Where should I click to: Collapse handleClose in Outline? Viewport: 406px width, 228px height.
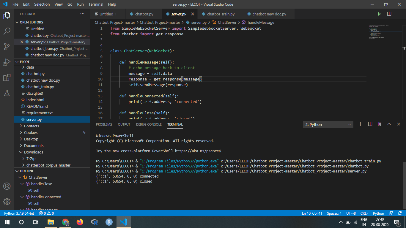pos(22,184)
